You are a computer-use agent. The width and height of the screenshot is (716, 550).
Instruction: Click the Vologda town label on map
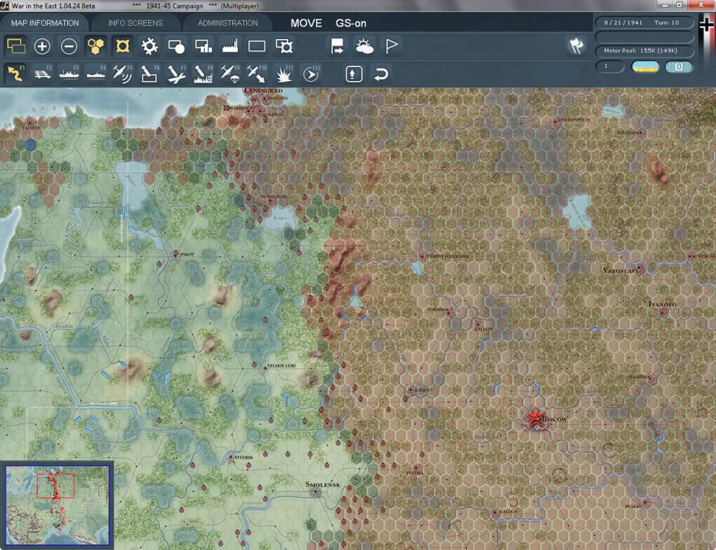click(x=629, y=132)
